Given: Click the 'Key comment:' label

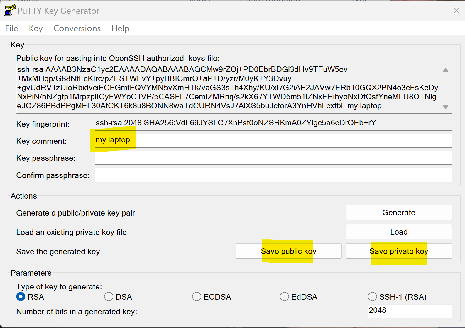Looking at the screenshot, I should pyautogui.click(x=41, y=141).
